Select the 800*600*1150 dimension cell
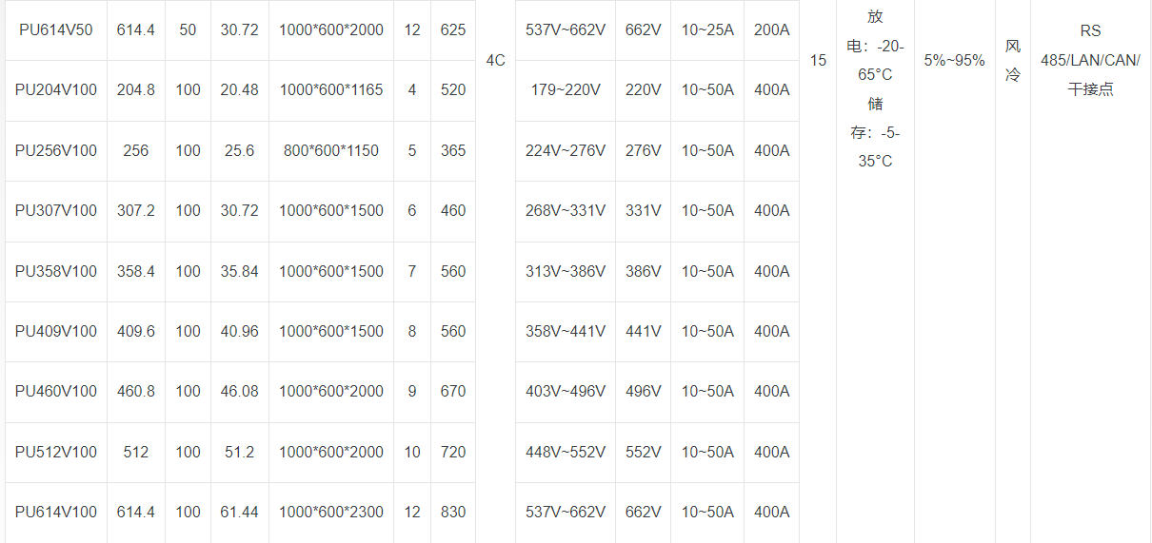Viewport: 1152px width, 543px height. [331, 150]
